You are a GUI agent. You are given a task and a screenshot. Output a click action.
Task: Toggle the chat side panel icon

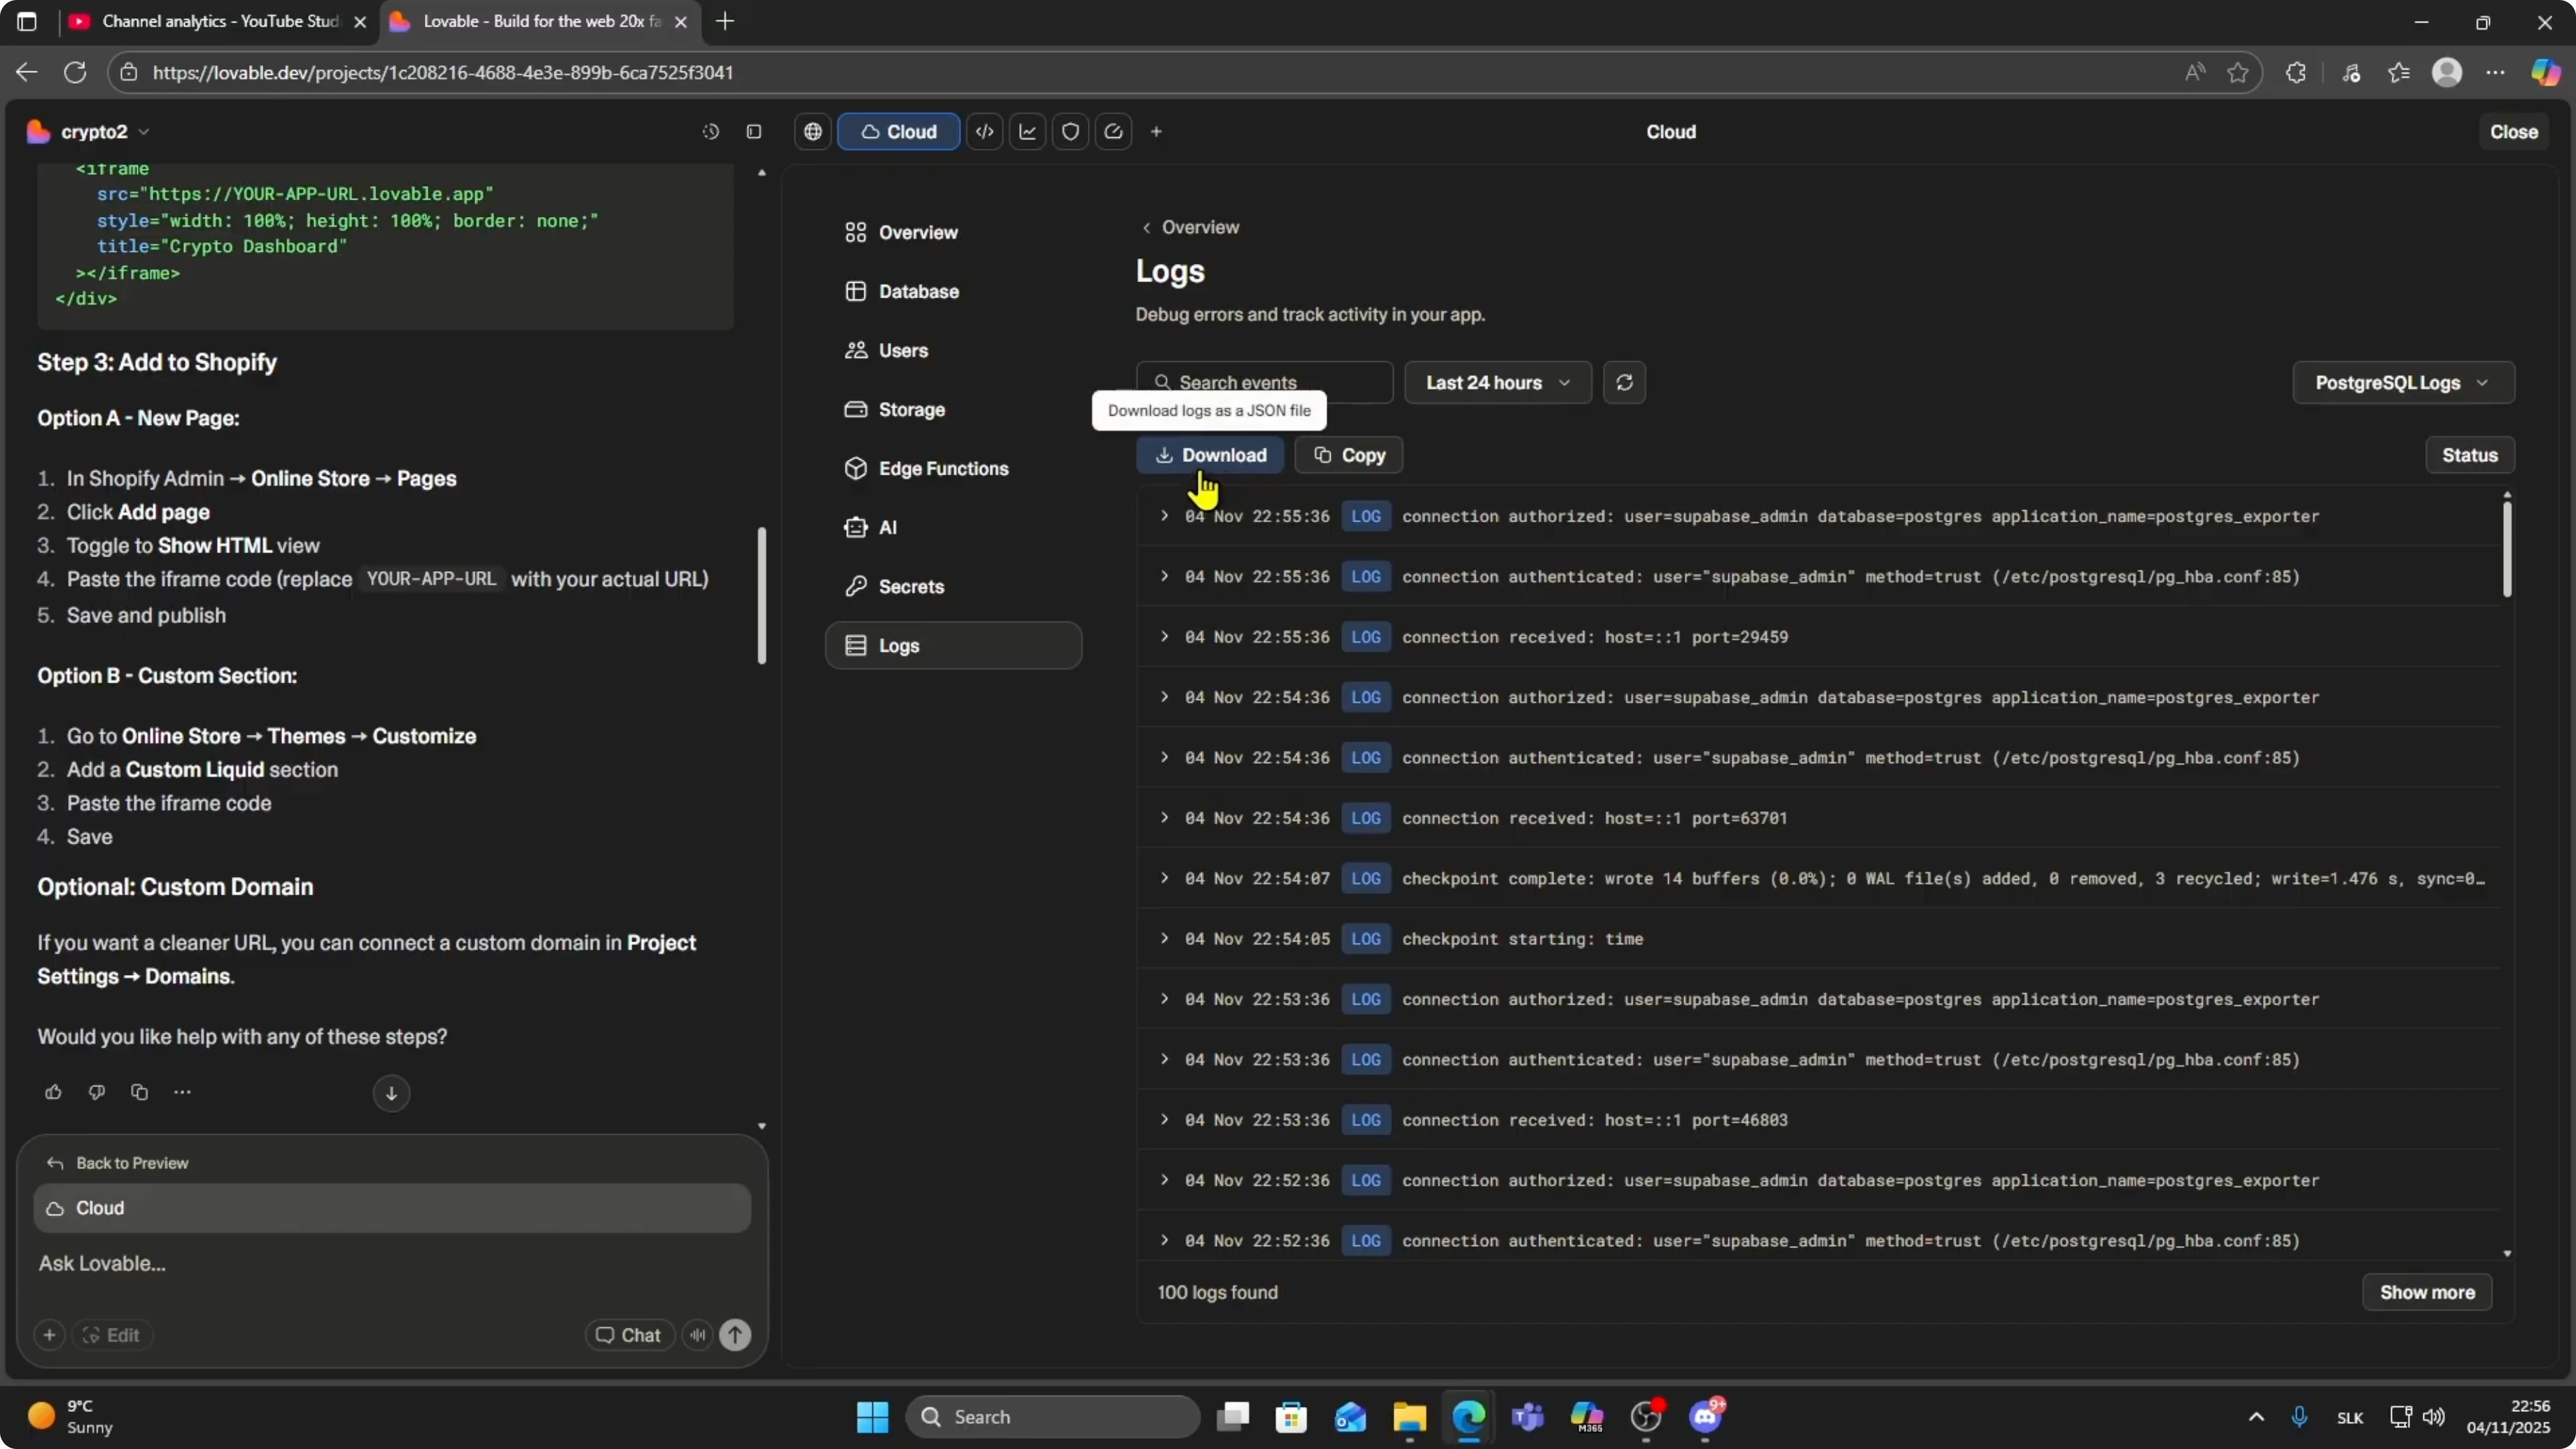pos(754,132)
